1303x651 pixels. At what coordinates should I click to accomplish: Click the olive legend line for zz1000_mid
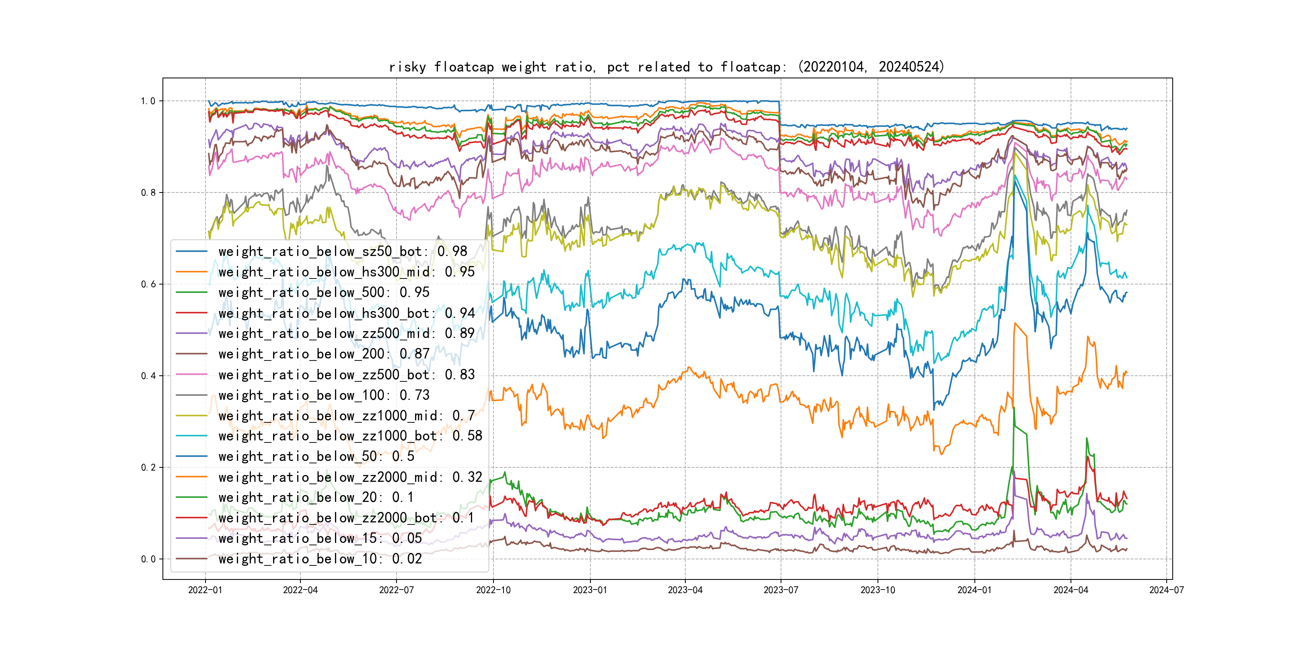[192, 416]
